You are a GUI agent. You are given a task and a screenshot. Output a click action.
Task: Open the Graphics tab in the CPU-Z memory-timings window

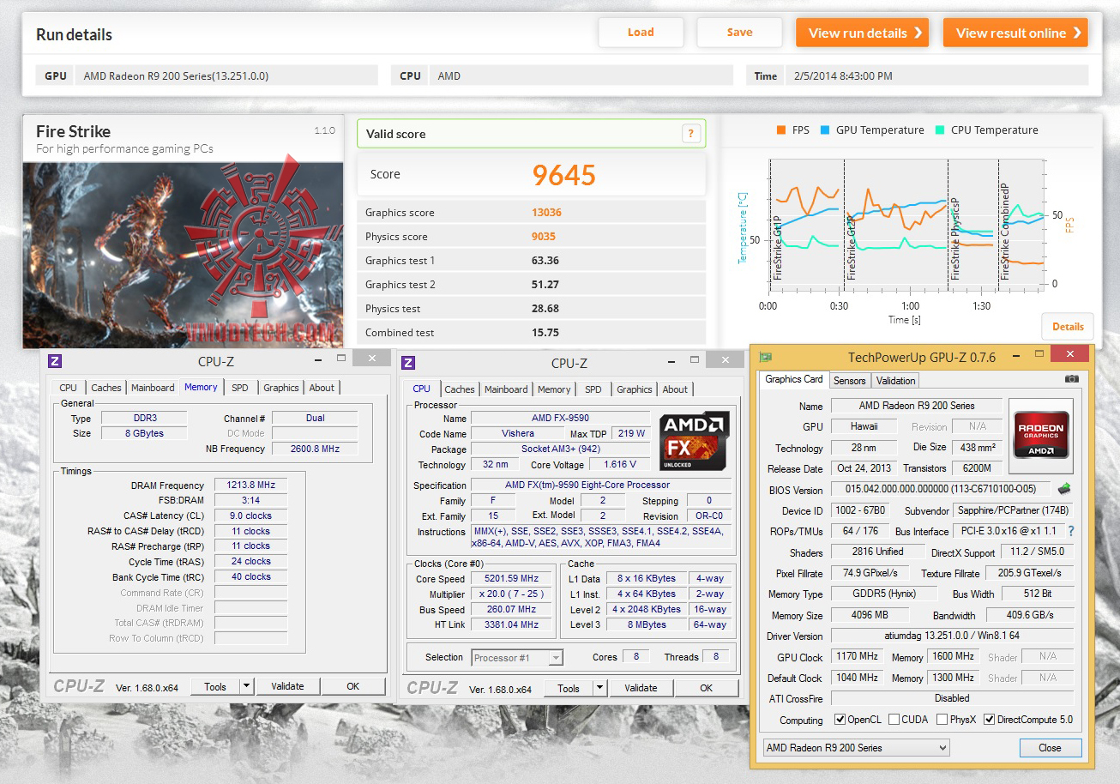[x=281, y=388]
